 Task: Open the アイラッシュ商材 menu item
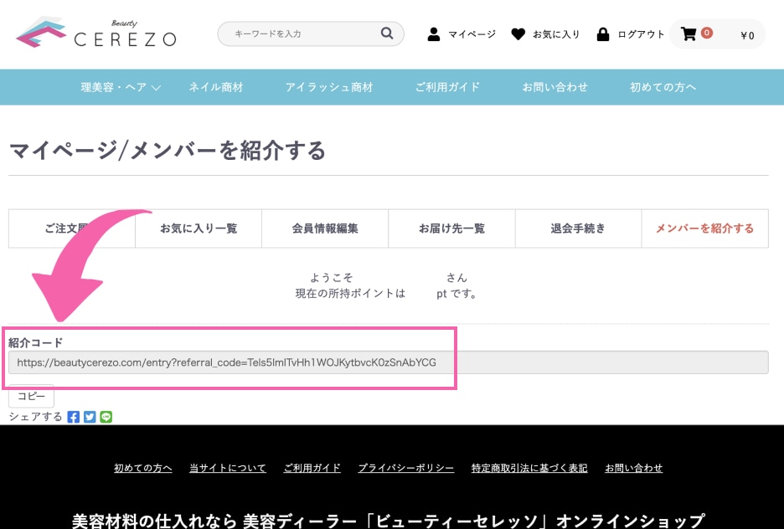pos(329,87)
